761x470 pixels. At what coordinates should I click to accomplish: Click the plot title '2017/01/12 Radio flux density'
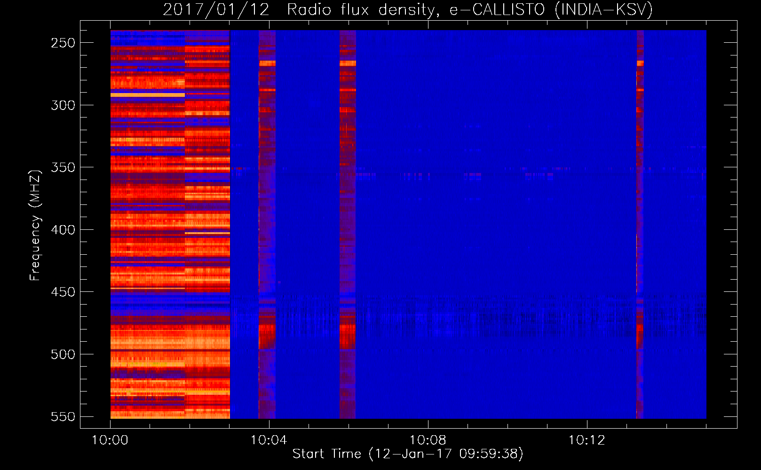click(x=408, y=9)
